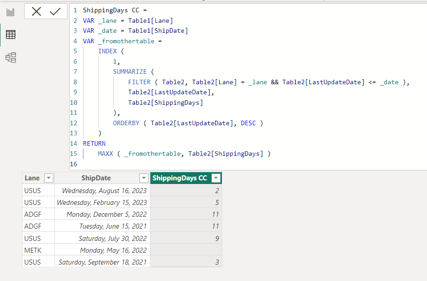Click DESC keyword in ORDERBY line
The image size is (427, 281).
[248, 123]
